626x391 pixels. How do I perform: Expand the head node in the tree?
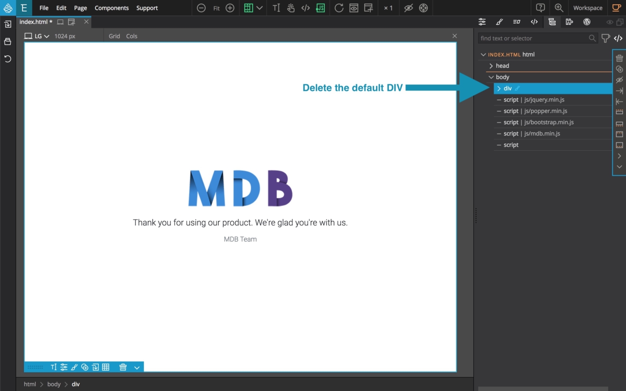click(491, 66)
